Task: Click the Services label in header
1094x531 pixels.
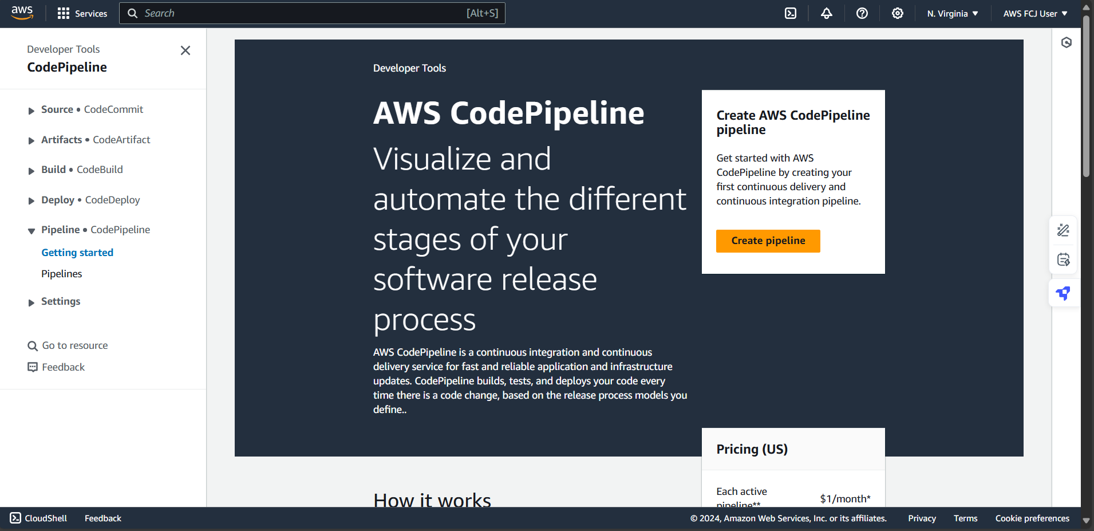Action: 91,13
